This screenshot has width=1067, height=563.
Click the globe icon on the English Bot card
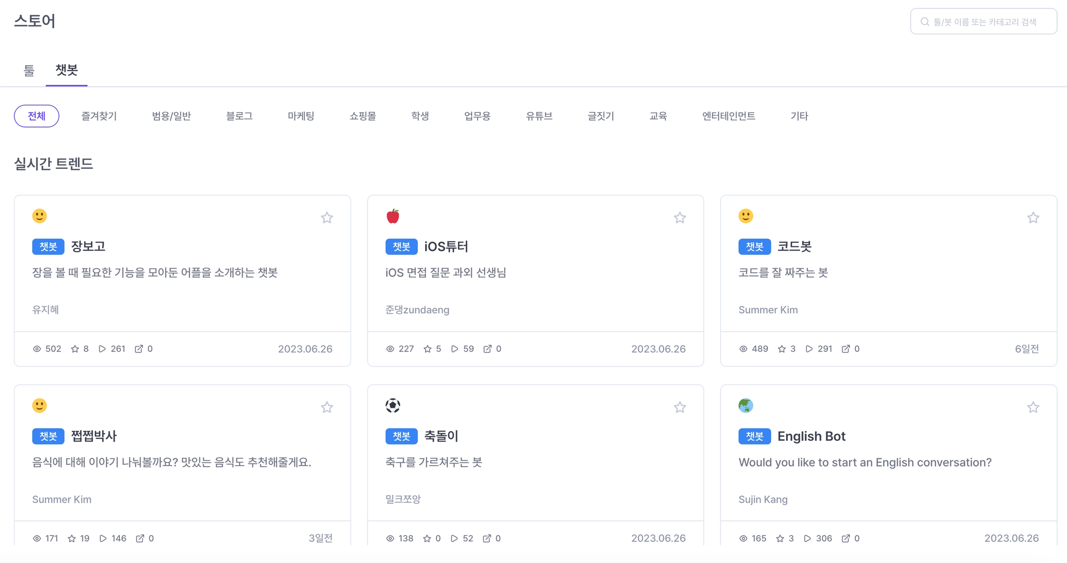coord(746,405)
